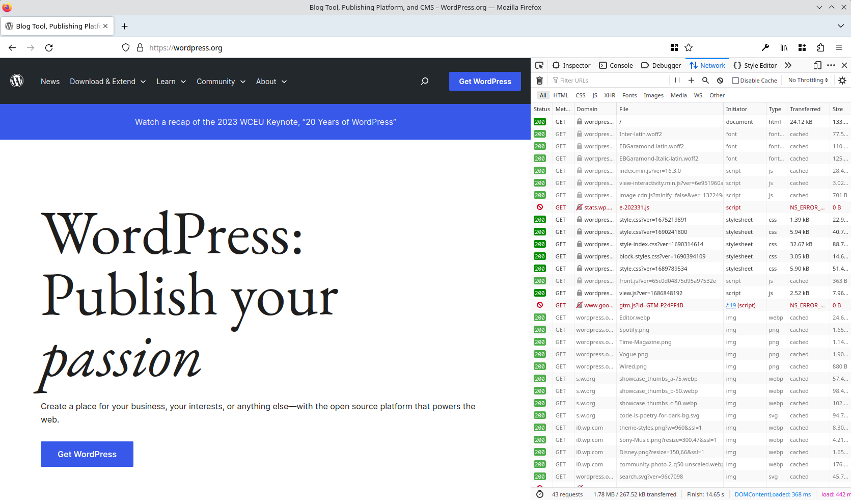
Task: Filter requests by XHR type
Action: click(x=610, y=95)
